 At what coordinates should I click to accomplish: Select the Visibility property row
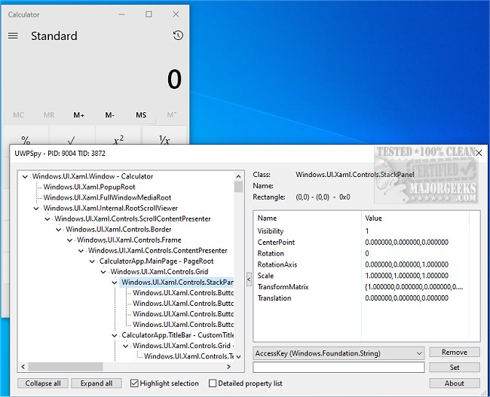[x=361, y=231]
